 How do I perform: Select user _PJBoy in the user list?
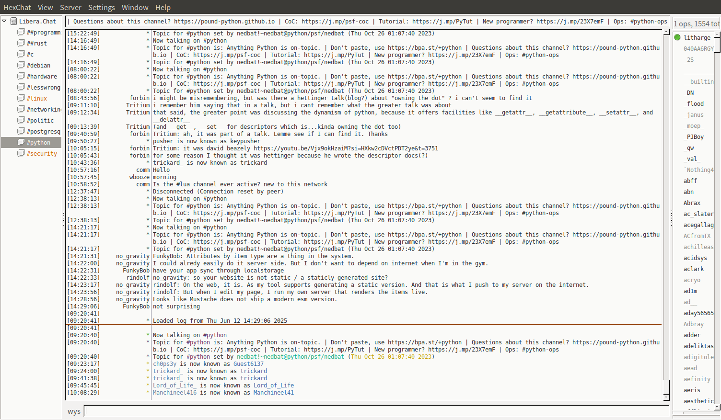pos(694,137)
